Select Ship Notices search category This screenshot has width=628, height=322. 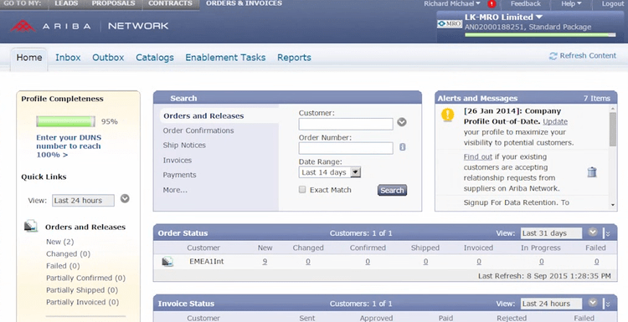click(x=184, y=146)
